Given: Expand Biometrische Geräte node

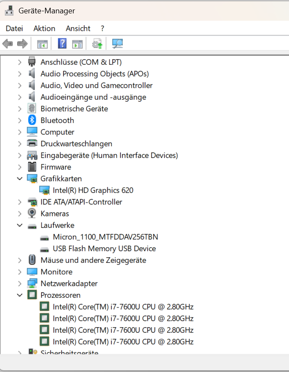Looking at the screenshot, I should pos(20,109).
